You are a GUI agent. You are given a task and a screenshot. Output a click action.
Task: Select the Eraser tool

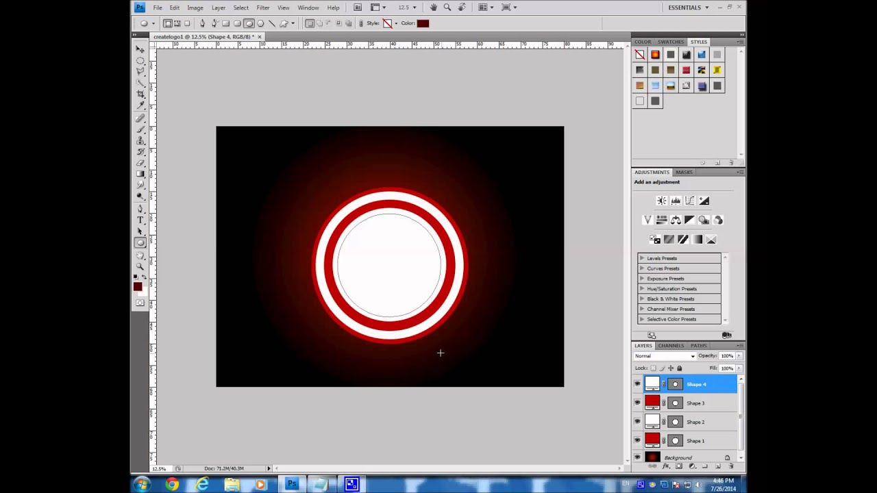click(x=140, y=162)
